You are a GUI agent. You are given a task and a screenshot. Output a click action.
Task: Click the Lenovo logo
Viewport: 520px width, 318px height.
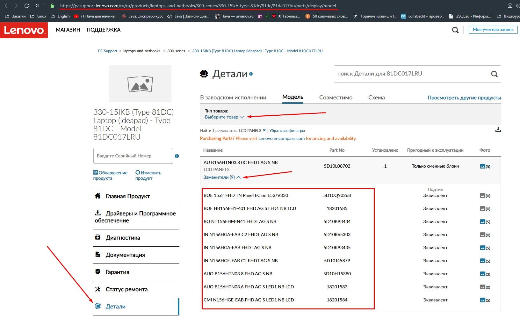pos(24,30)
